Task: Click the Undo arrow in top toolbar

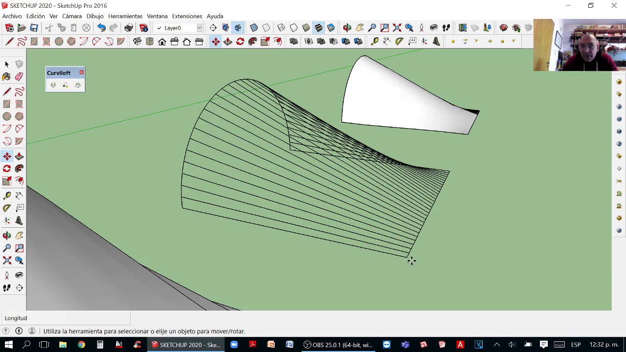Action: (x=101, y=28)
